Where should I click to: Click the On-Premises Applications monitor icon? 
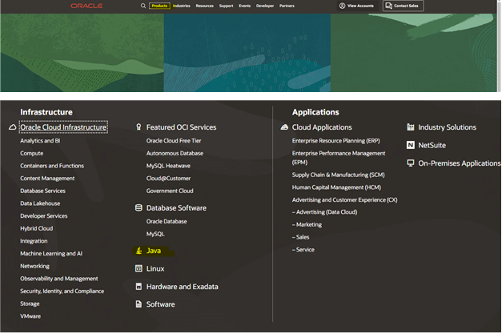click(x=411, y=163)
